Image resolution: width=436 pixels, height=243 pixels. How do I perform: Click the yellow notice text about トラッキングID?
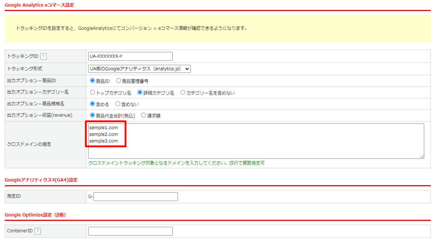click(132, 29)
